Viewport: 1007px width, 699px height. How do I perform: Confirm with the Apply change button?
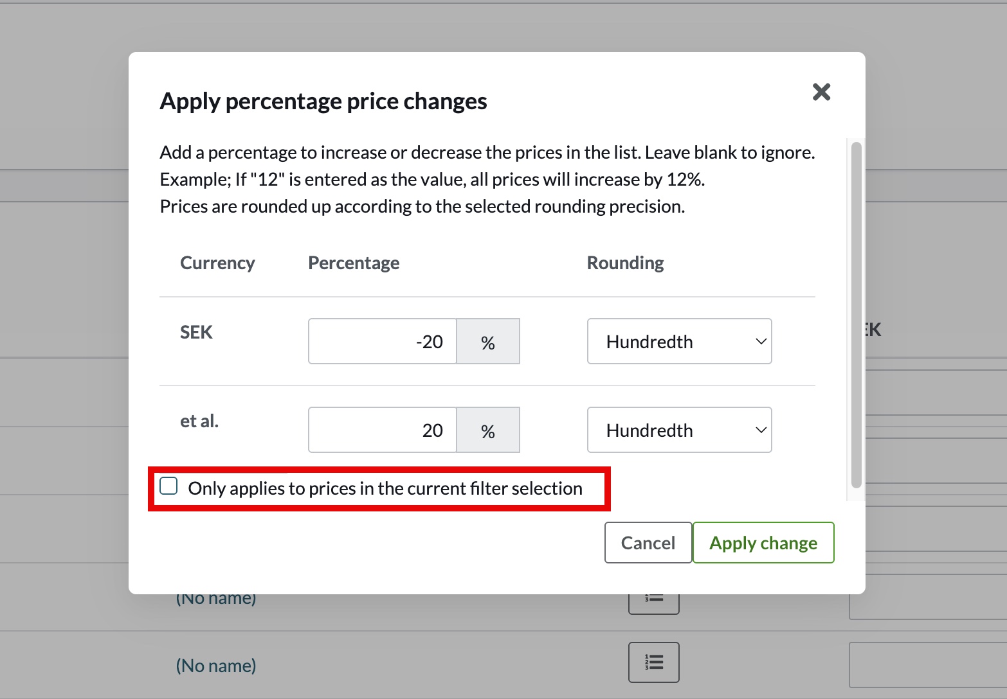[763, 543]
